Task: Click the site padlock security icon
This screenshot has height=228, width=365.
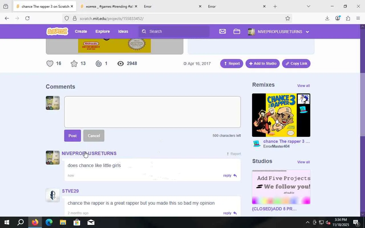Action: (75, 18)
